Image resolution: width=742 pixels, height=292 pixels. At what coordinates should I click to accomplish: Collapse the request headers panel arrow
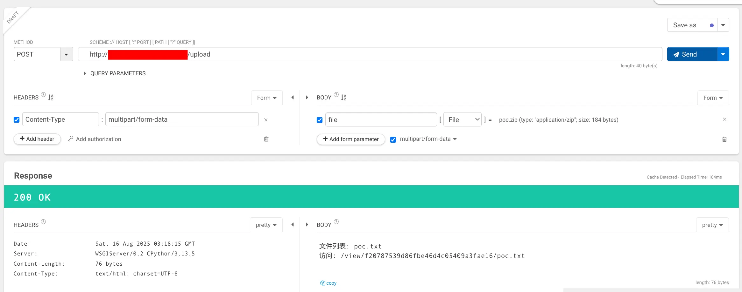coord(293,98)
